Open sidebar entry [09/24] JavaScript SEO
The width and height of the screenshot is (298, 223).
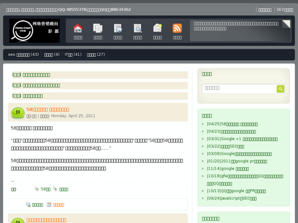pyautogui.click(x=232, y=198)
